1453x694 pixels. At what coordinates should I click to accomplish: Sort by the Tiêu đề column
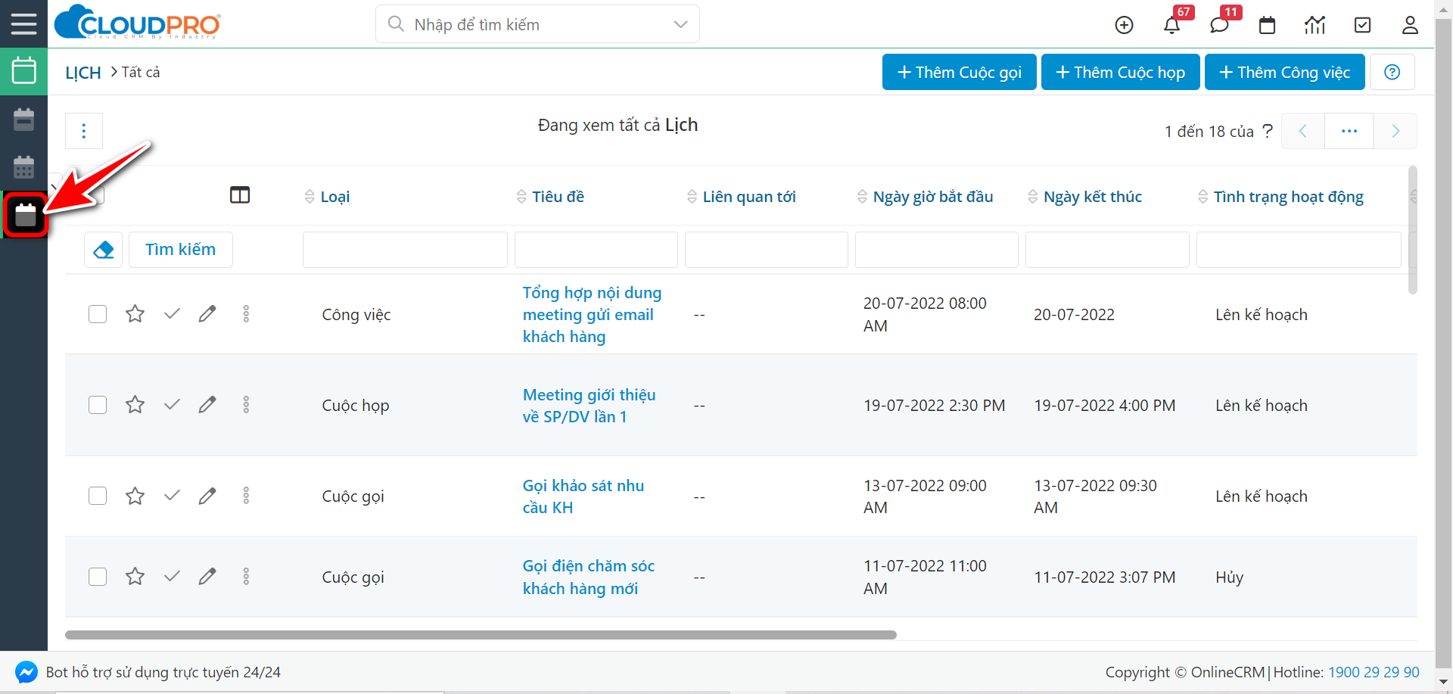pyautogui.click(x=550, y=197)
